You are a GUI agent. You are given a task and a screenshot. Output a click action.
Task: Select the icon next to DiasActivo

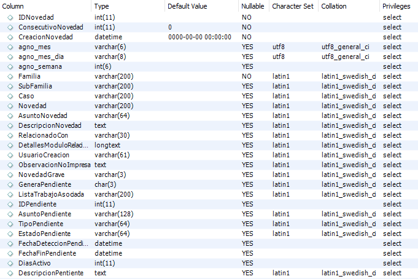click(10, 264)
